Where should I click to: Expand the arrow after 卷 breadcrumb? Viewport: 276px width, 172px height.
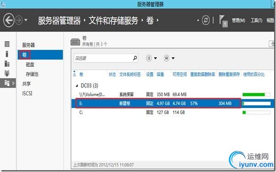point(157,21)
